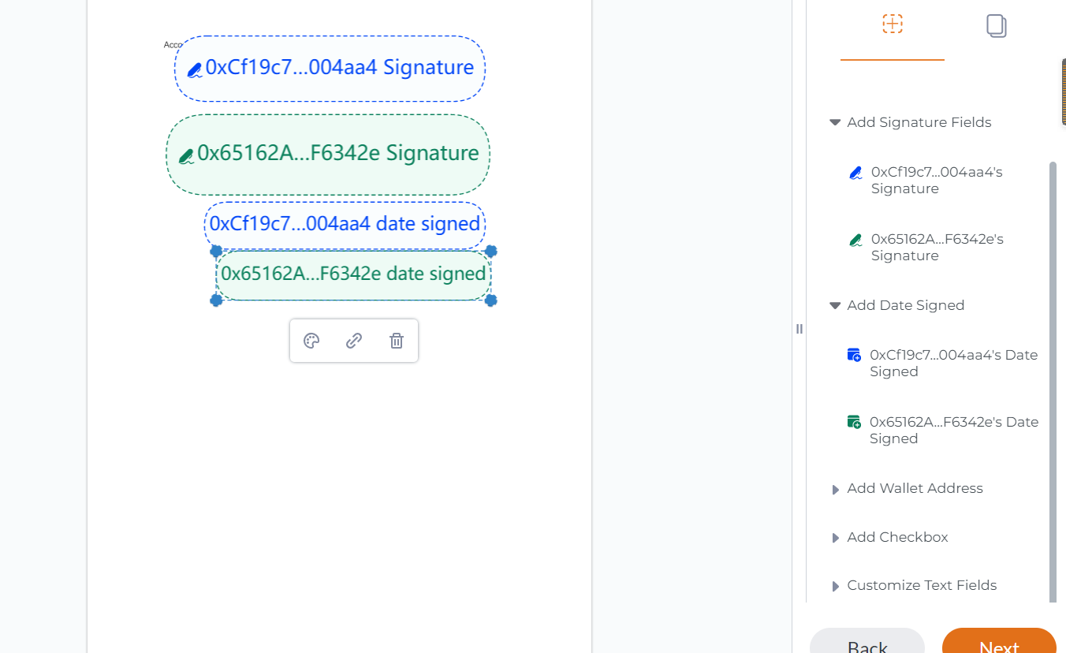
Task: Delete selected field with trash icon
Action: (x=397, y=341)
